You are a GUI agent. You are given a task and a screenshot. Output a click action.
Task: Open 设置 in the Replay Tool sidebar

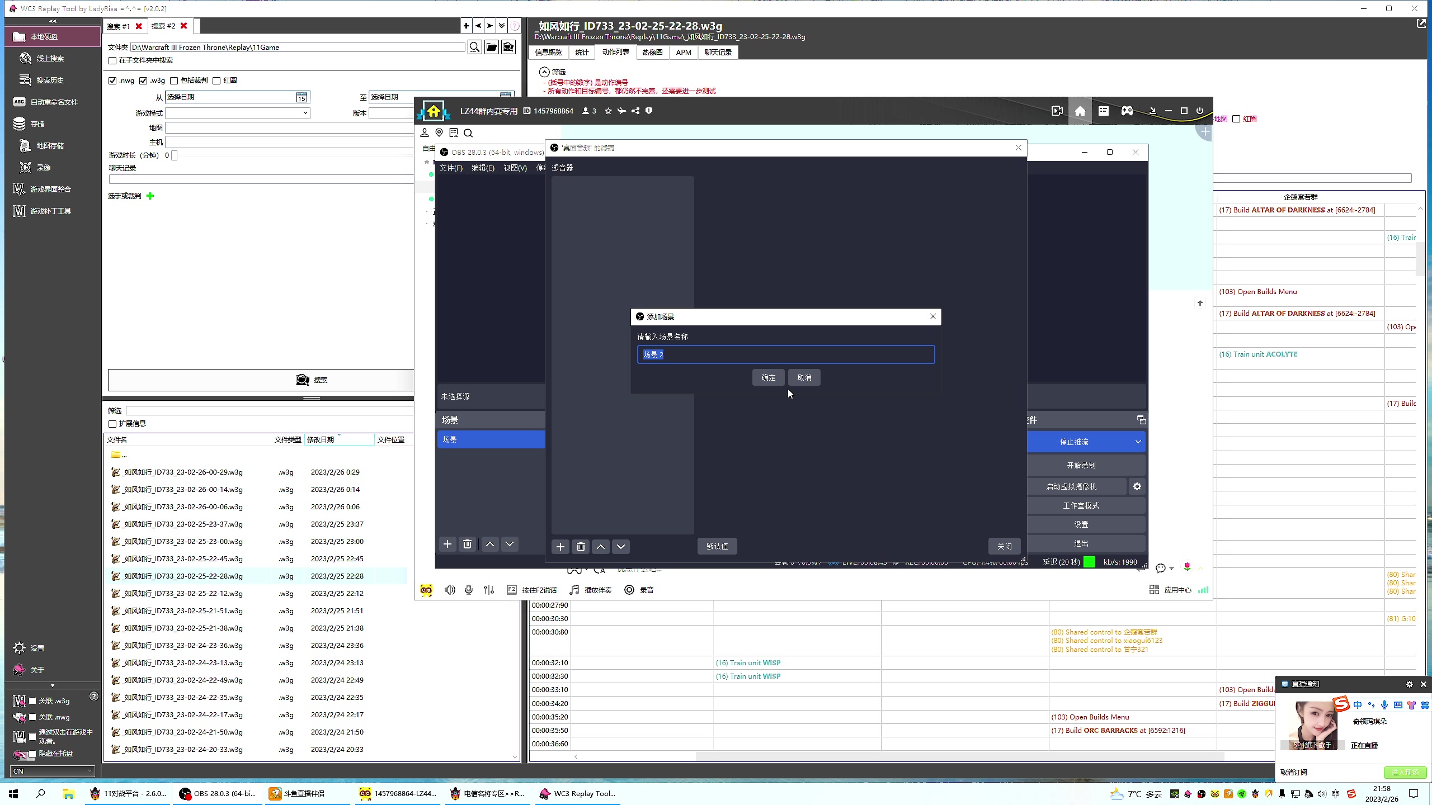[x=37, y=648]
